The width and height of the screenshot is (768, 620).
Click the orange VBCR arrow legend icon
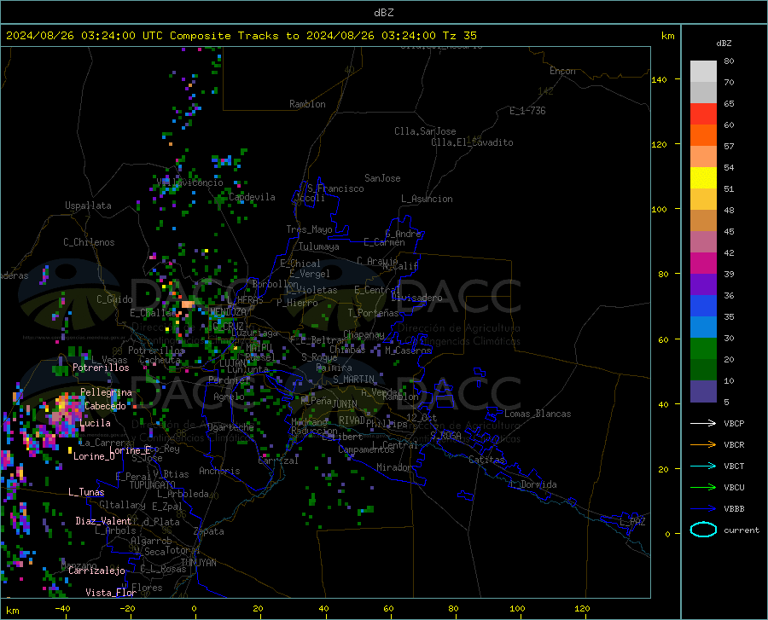703,444
